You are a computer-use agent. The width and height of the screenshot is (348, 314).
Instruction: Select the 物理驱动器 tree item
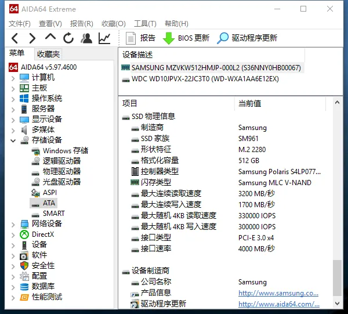pyautogui.click(x=56, y=171)
